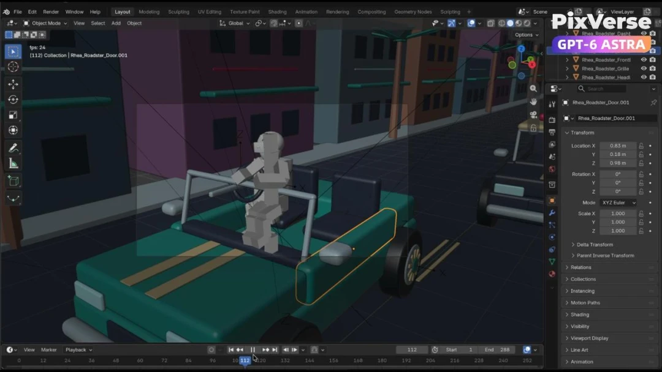Open the Render properties tab
662x372 pixels.
[x=552, y=120]
